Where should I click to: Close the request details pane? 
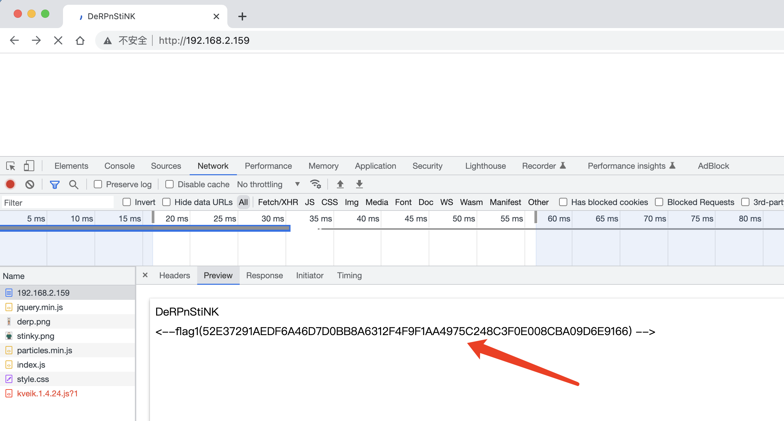[x=145, y=275]
